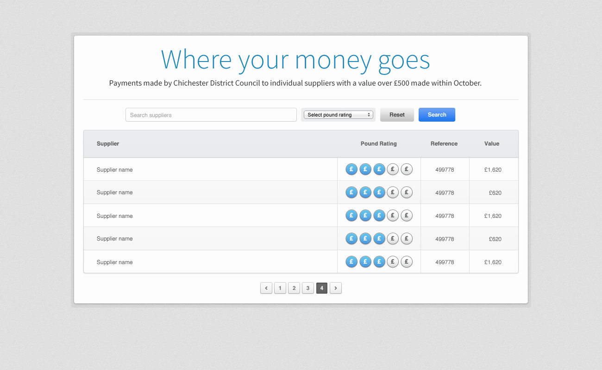The height and width of the screenshot is (370, 602).
Task: Click Supplier name in the third row
Action: (x=115, y=216)
